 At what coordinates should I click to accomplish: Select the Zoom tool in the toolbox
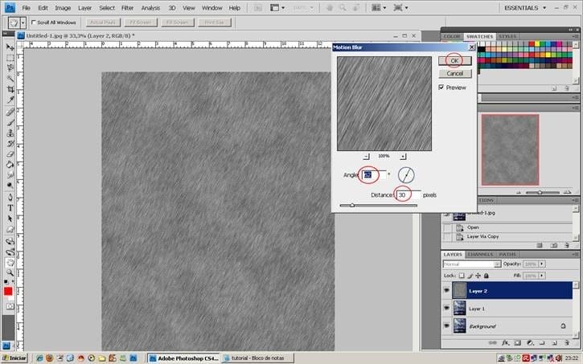pyautogui.click(x=10, y=273)
